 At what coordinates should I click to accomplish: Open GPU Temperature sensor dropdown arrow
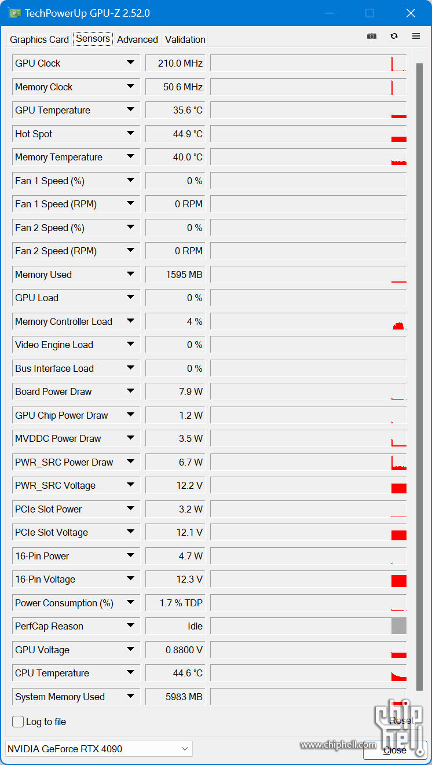point(130,110)
